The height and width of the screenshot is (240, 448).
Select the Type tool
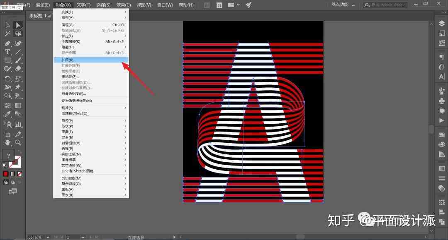click(7, 52)
